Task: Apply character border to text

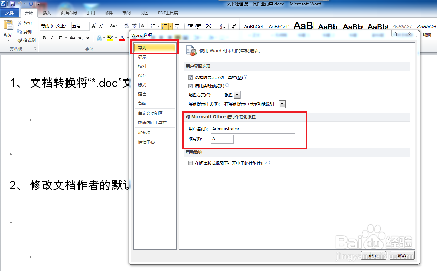Action: [142, 26]
